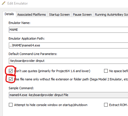Select the Pause Screen tab
Image resolution: width=128 pixels, height=116 pixels.
[x=82, y=15]
